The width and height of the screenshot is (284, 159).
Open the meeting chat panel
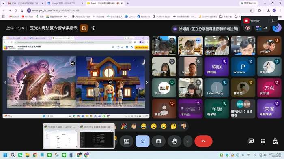coord(251,141)
